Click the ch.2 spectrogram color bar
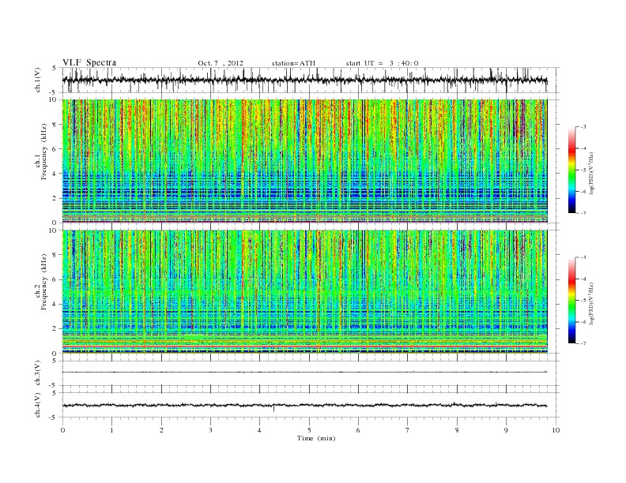The image size is (626, 483). pyautogui.click(x=571, y=300)
